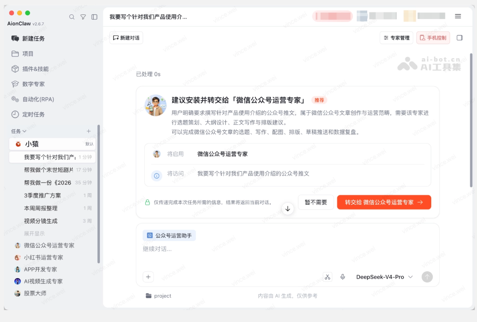Start a conversation with 新建对话 button
Image resolution: width=477 pixels, height=322 pixels.
click(x=126, y=38)
